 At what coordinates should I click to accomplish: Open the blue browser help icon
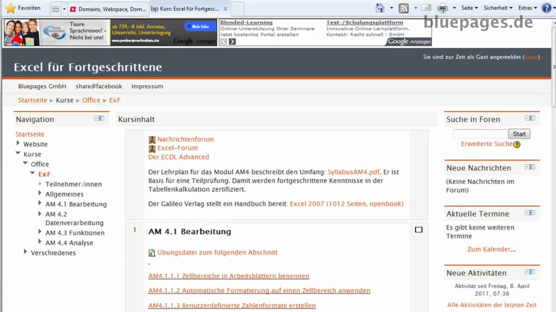tap(547, 8)
